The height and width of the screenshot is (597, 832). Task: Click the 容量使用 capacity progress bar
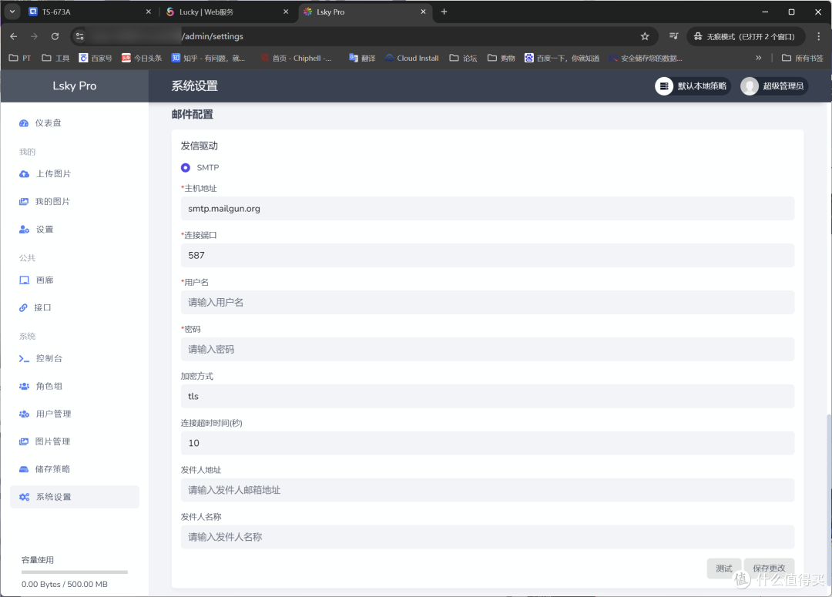click(x=74, y=572)
